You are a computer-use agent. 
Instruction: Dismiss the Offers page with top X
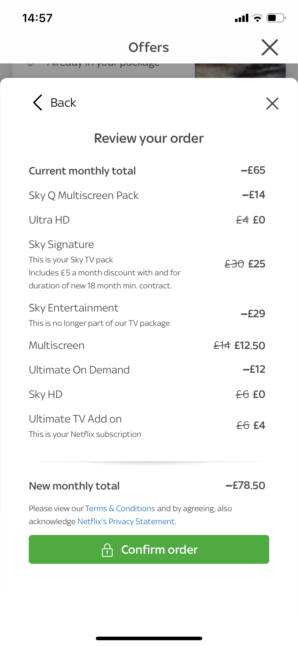click(x=270, y=48)
